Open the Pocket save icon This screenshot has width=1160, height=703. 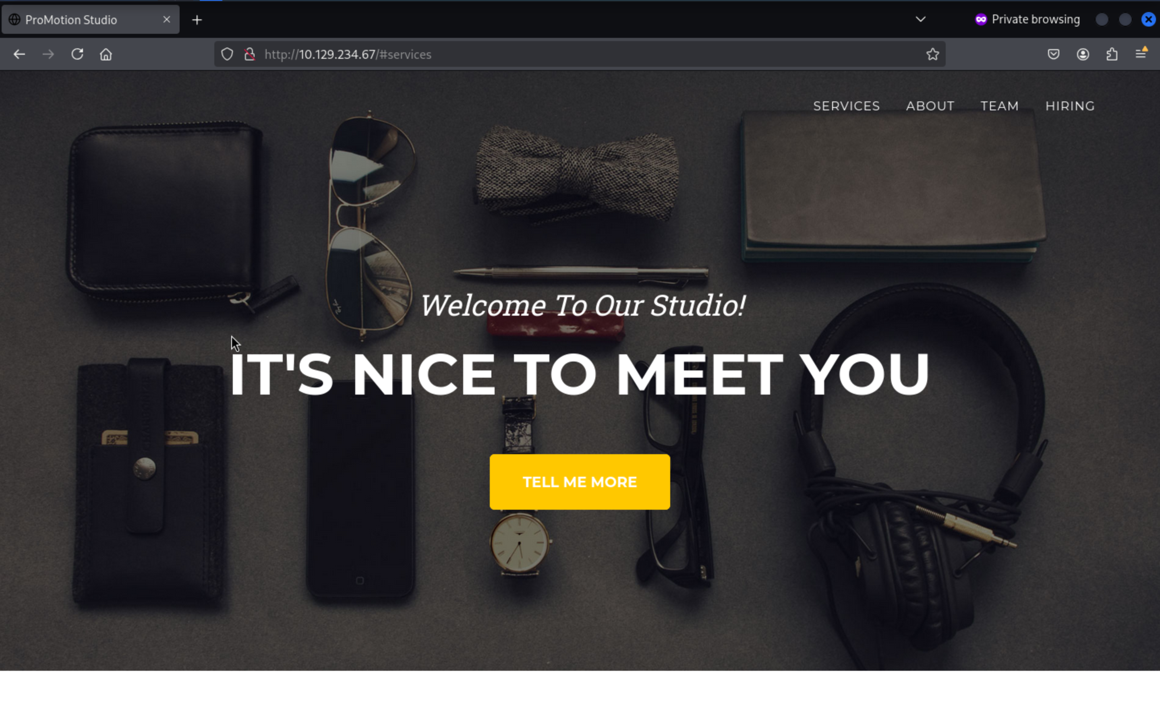pyautogui.click(x=1054, y=55)
